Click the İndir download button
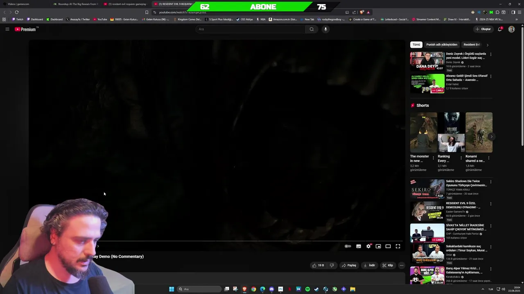Viewport: 524px width, 294px height. coord(369,265)
